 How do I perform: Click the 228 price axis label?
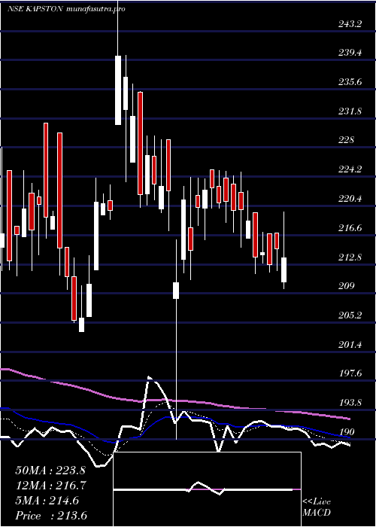pyautogui.click(x=346, y=140)
